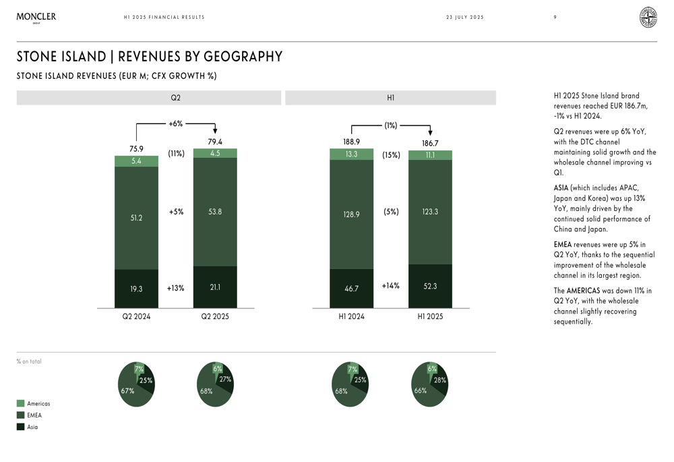Screen dimensions: 674x462
Task: Click the paragraph starting 'EMEA revenues were up 5%'
Action: click(x=604, y=260)
